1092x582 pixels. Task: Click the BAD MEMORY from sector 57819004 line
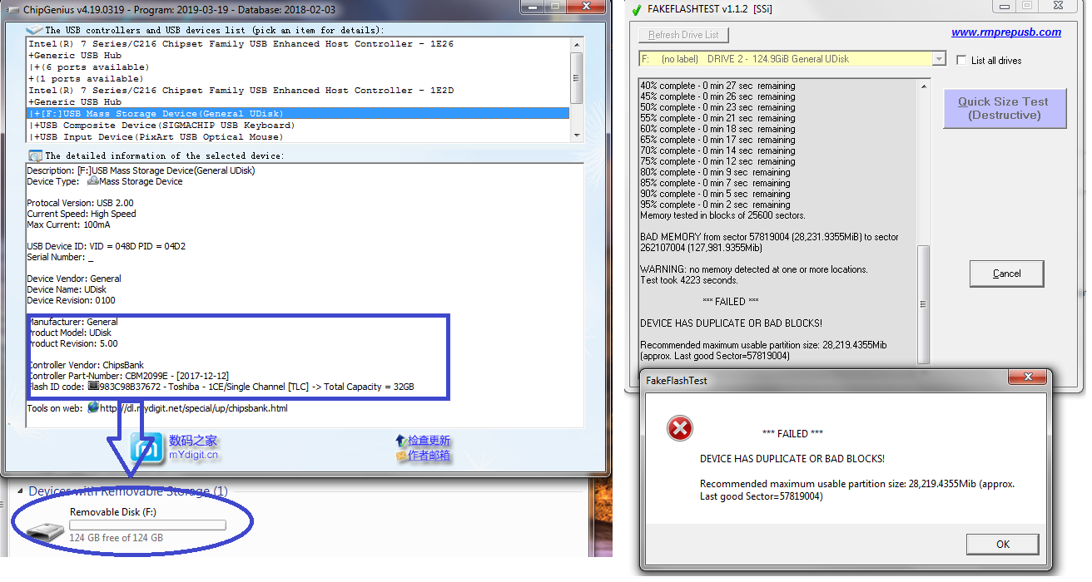(769, 242)
